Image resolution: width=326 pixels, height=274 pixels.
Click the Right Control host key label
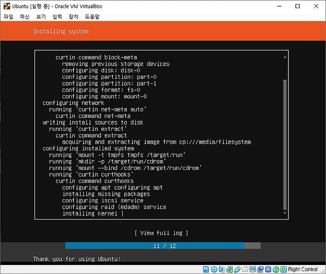click(x=302, y=269)
